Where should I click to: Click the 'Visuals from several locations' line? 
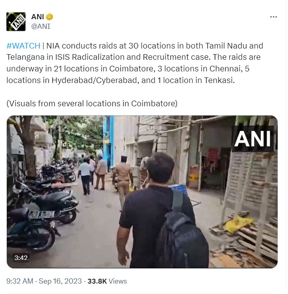[92, 103]
